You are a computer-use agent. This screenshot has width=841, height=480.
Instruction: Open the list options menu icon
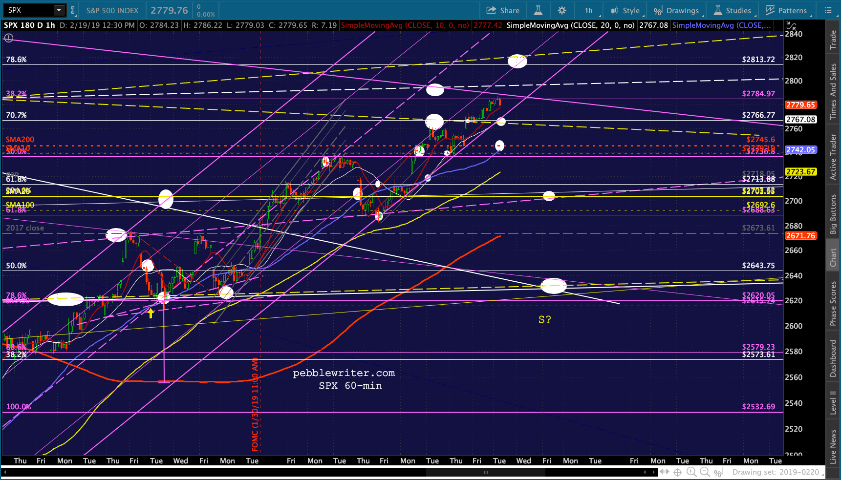click(x=828, y=10)
